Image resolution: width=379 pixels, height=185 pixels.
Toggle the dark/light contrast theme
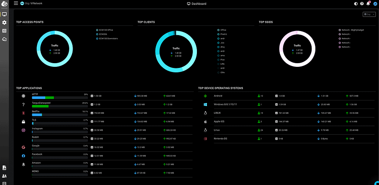point(356,4)
